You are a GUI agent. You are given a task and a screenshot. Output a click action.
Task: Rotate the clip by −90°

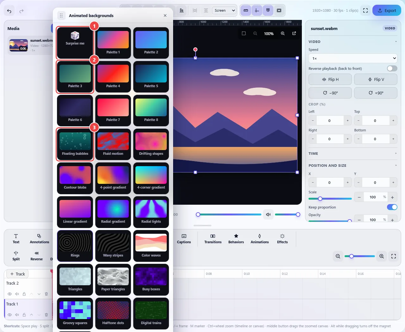point(330,93)
